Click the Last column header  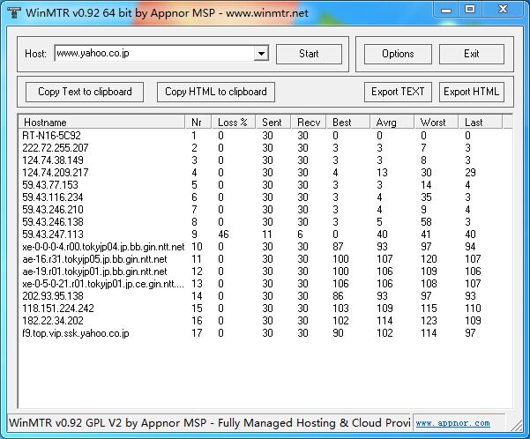[481, 122]
